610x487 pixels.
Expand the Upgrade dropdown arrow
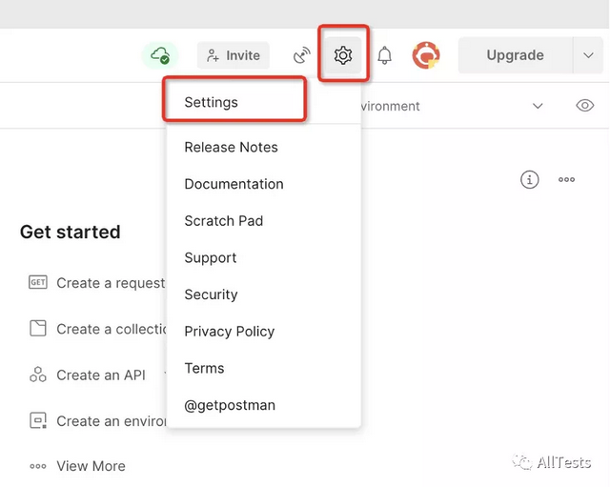point(588,55)
